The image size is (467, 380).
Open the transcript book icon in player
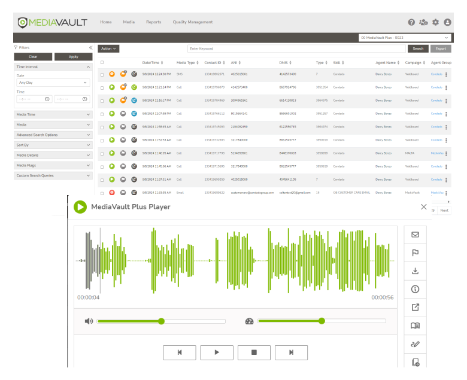(415, 326)
